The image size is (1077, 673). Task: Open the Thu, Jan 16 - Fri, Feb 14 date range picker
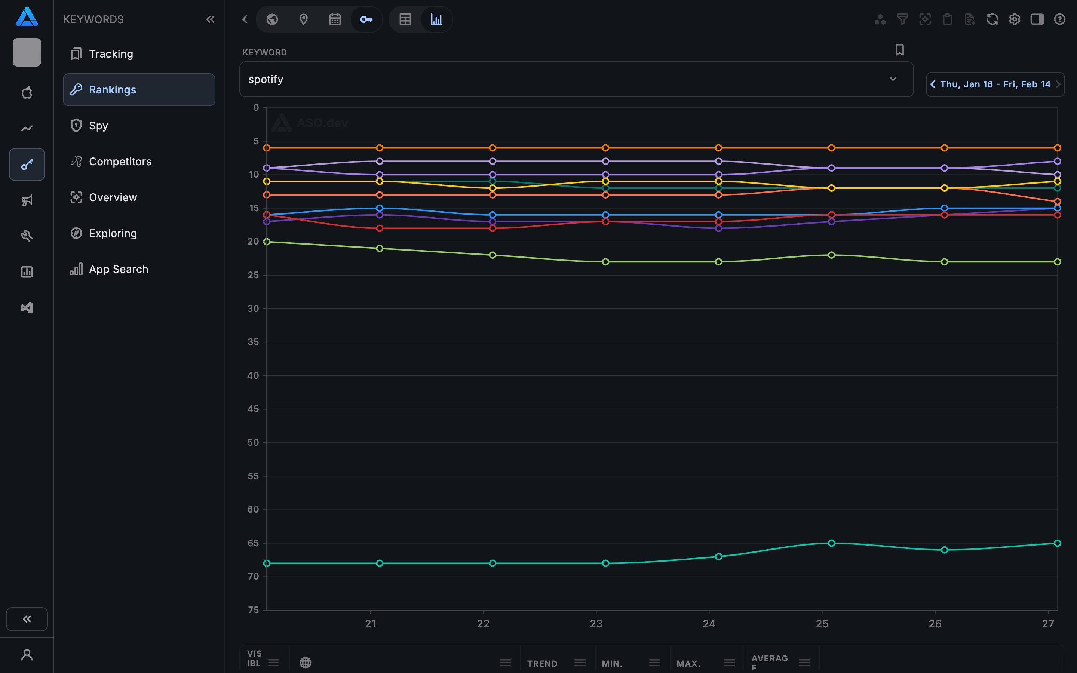pos(995,84)
